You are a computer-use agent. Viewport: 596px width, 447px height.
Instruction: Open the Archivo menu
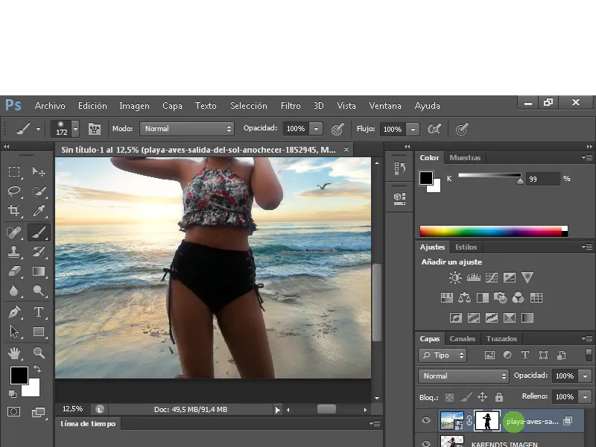(x=50, y=106)
